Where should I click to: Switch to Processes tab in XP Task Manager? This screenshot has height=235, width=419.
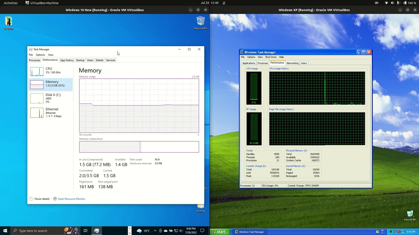[x=263, y=63]
